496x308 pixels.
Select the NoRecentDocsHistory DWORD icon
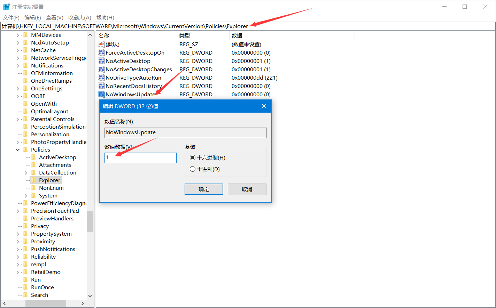click(x=101, y=86)
